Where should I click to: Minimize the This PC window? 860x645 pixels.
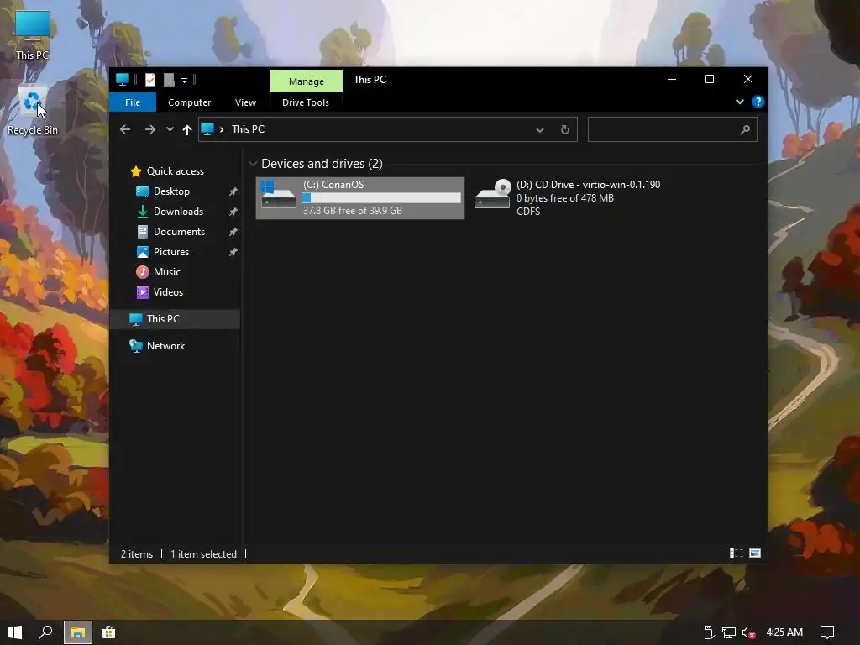pos(671,80)
